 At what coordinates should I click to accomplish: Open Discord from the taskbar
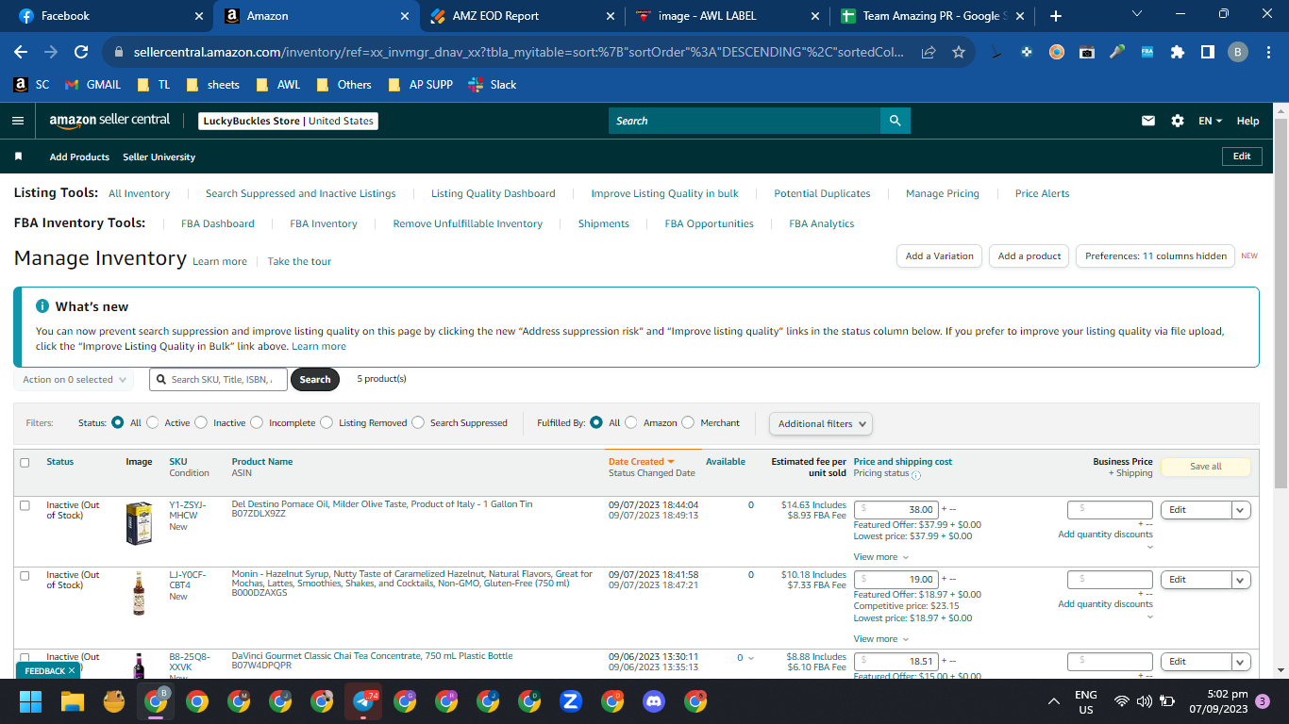[653, 701]
